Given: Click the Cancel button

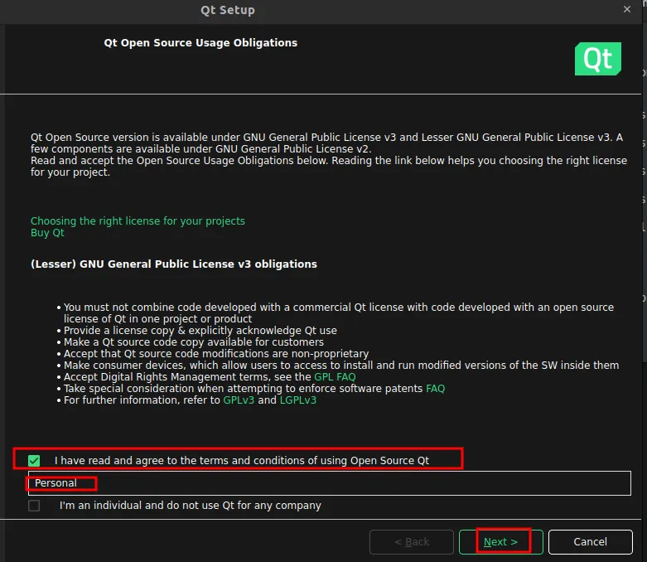Looking at the screenshot, I should (x=590, y=542).
